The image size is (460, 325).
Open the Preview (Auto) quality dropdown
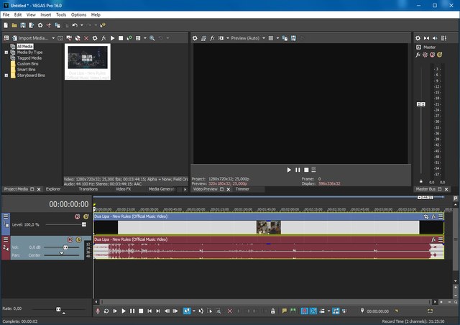[247, 37]
